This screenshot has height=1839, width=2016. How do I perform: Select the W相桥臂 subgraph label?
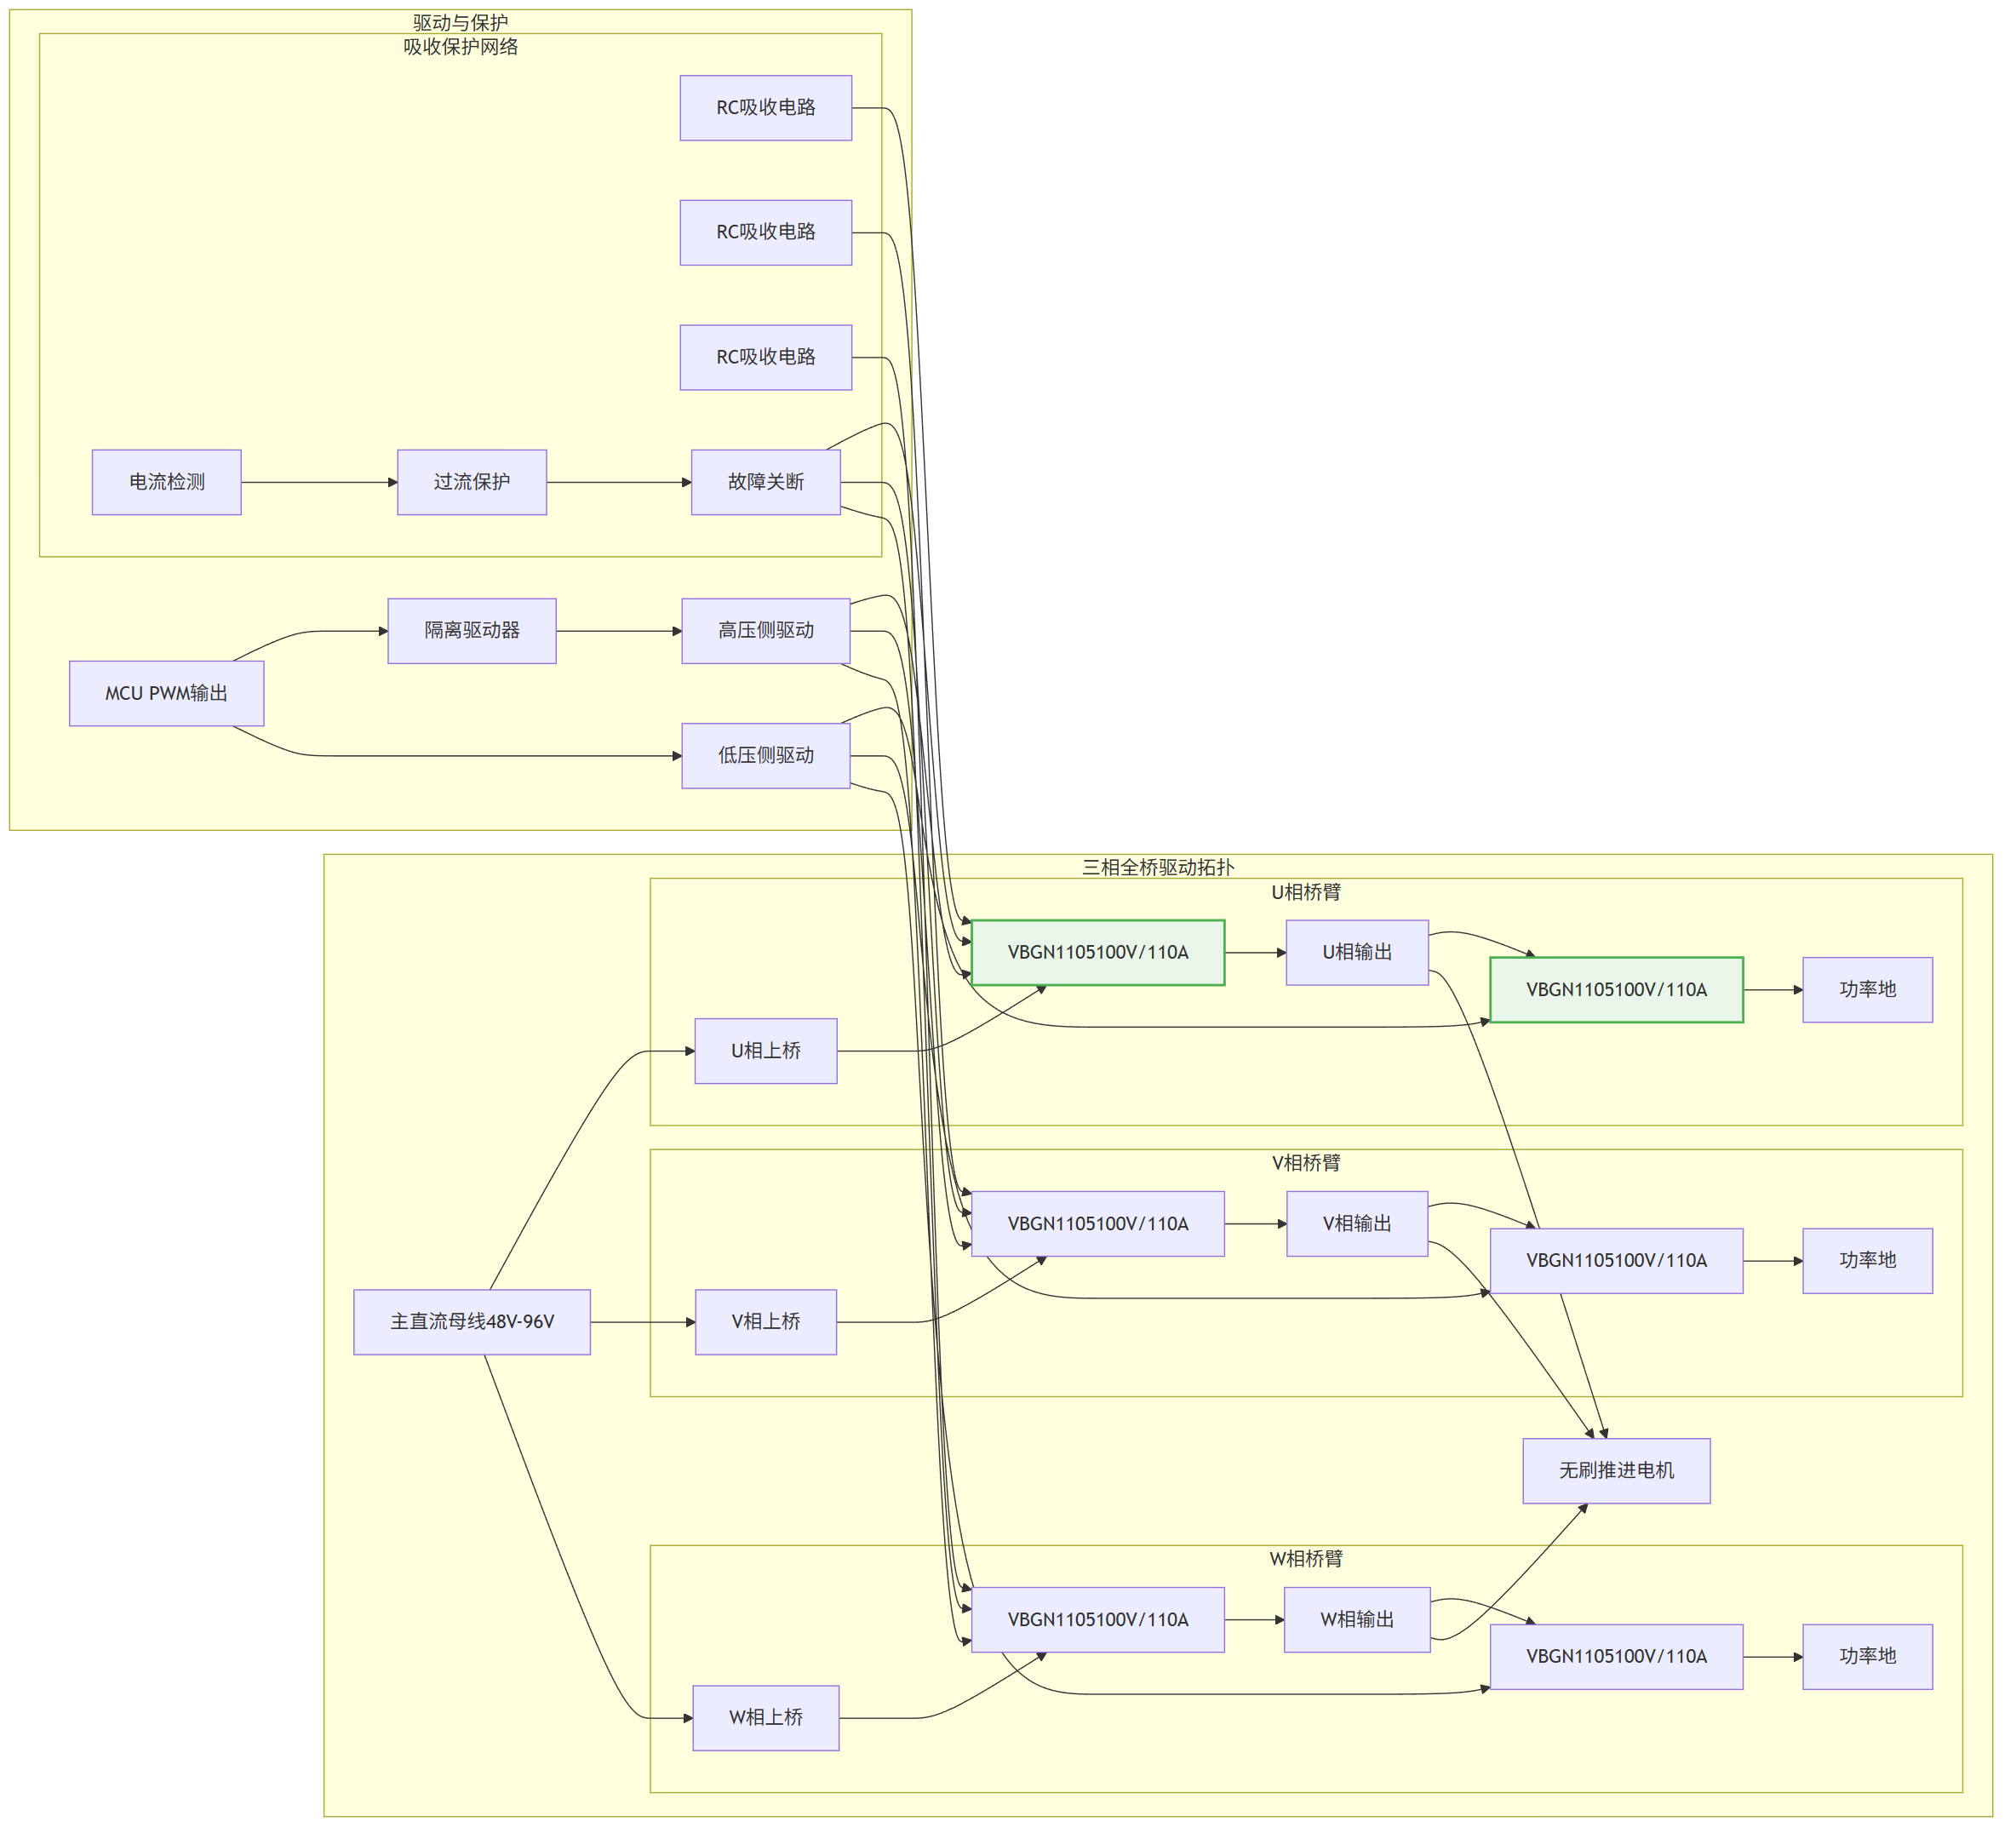coord(1306,1559)
